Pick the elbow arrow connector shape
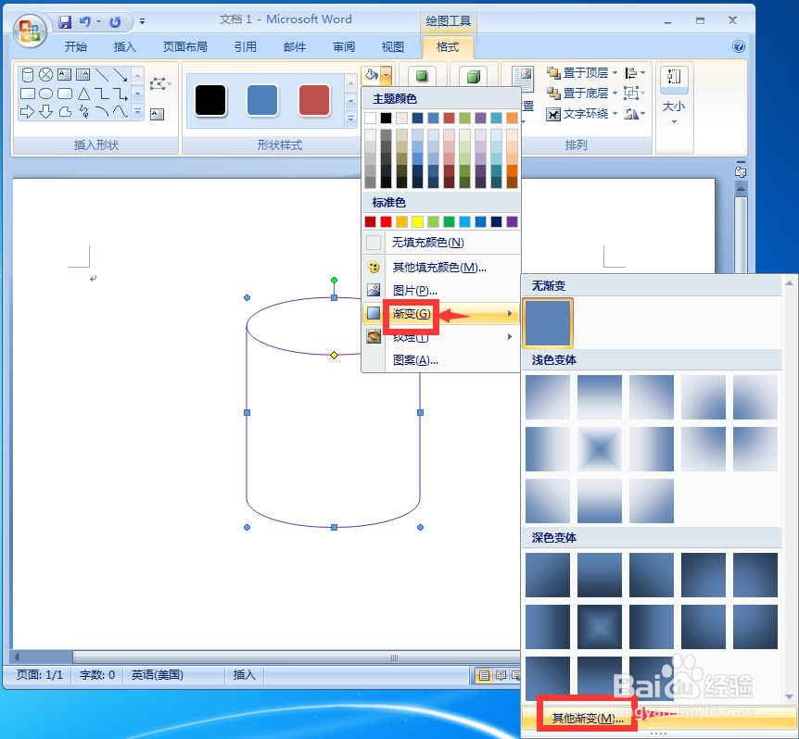 click(x=120, y=94)
